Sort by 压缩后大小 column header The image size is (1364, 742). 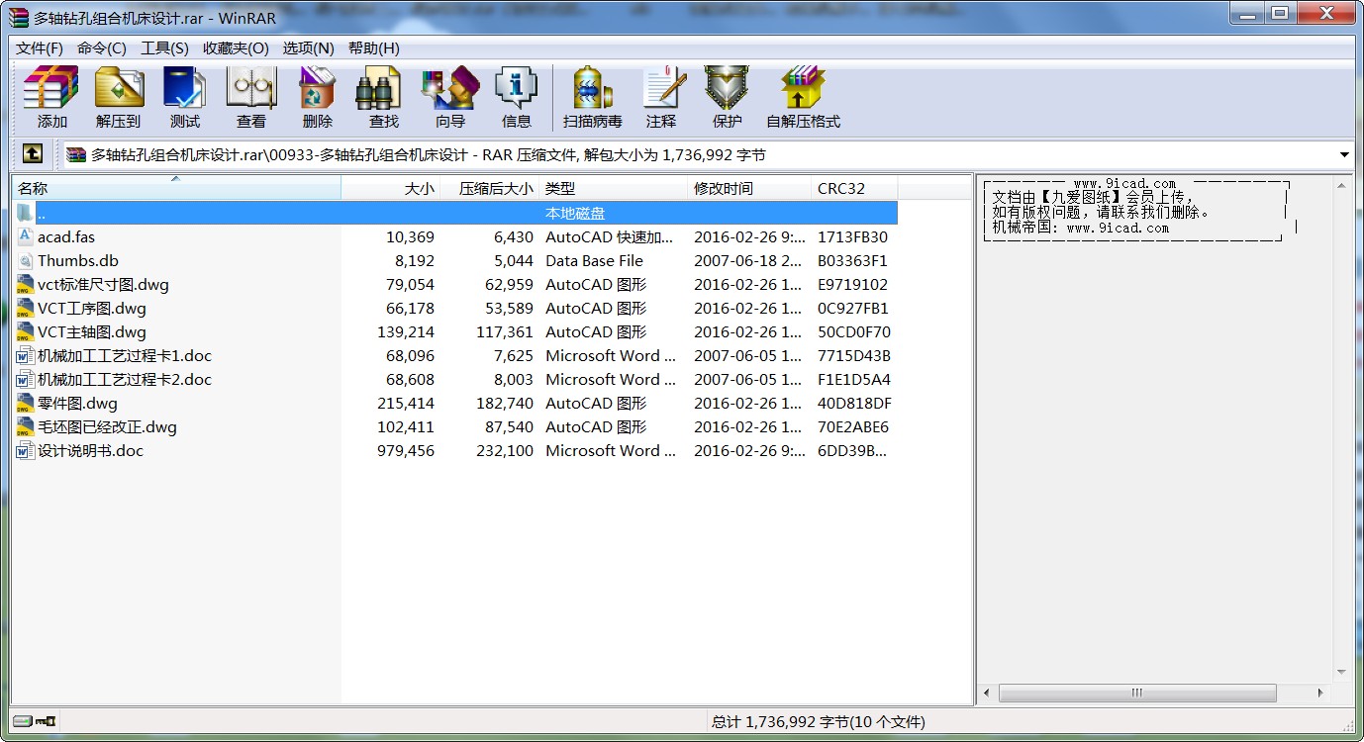(x=490, y=188)
